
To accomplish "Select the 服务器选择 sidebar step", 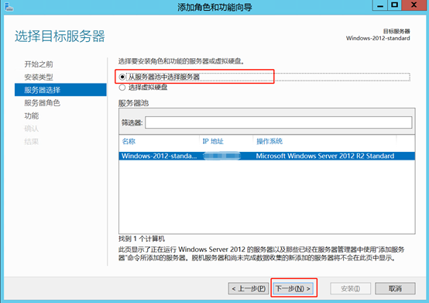I will 60,90.
